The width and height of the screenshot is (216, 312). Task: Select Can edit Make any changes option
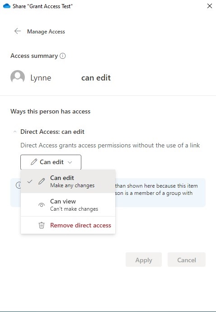pyautogui.click(x=68, y=181)
